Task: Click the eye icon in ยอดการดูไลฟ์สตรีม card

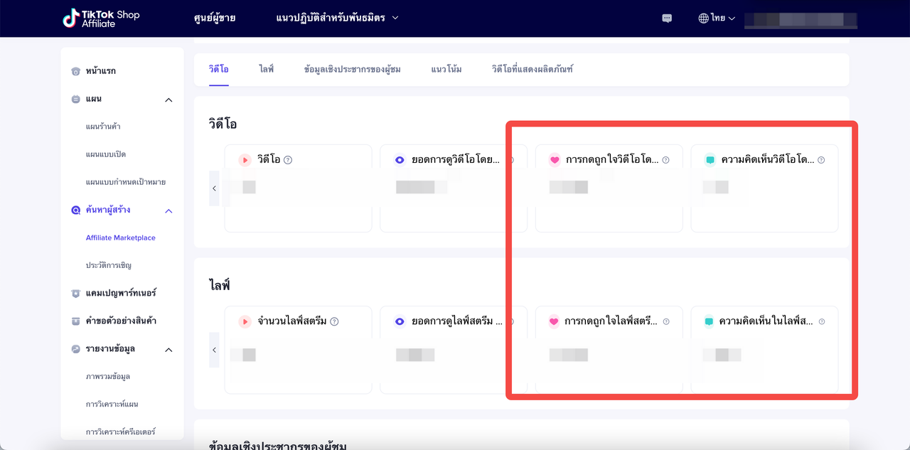Action: (400, 321)
